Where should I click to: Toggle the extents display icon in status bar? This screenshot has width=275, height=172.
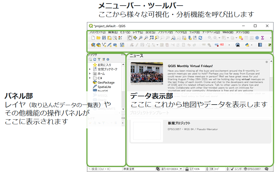coord(158,169)
